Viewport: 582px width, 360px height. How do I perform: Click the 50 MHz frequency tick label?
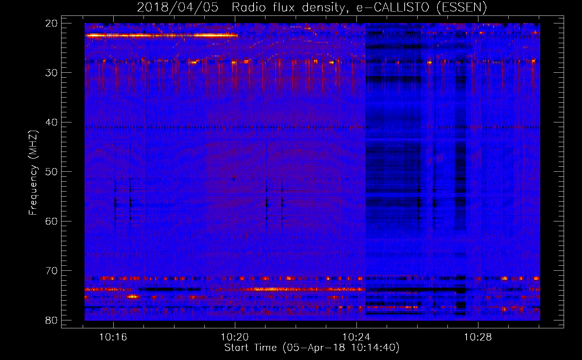tap(51, 172)
